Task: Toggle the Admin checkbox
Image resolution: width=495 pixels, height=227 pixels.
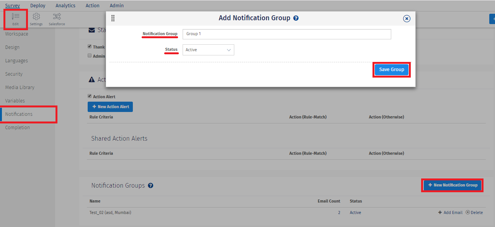Action: pyautogui.click(x=90, y=56)
